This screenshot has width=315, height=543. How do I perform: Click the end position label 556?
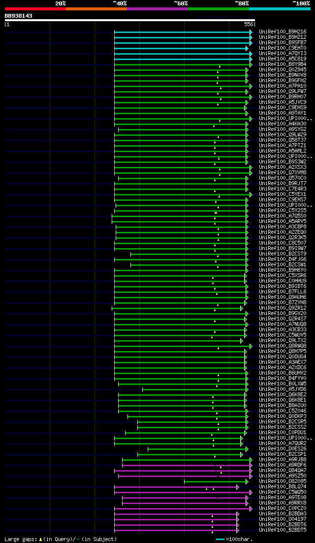[x=249, y=25]
